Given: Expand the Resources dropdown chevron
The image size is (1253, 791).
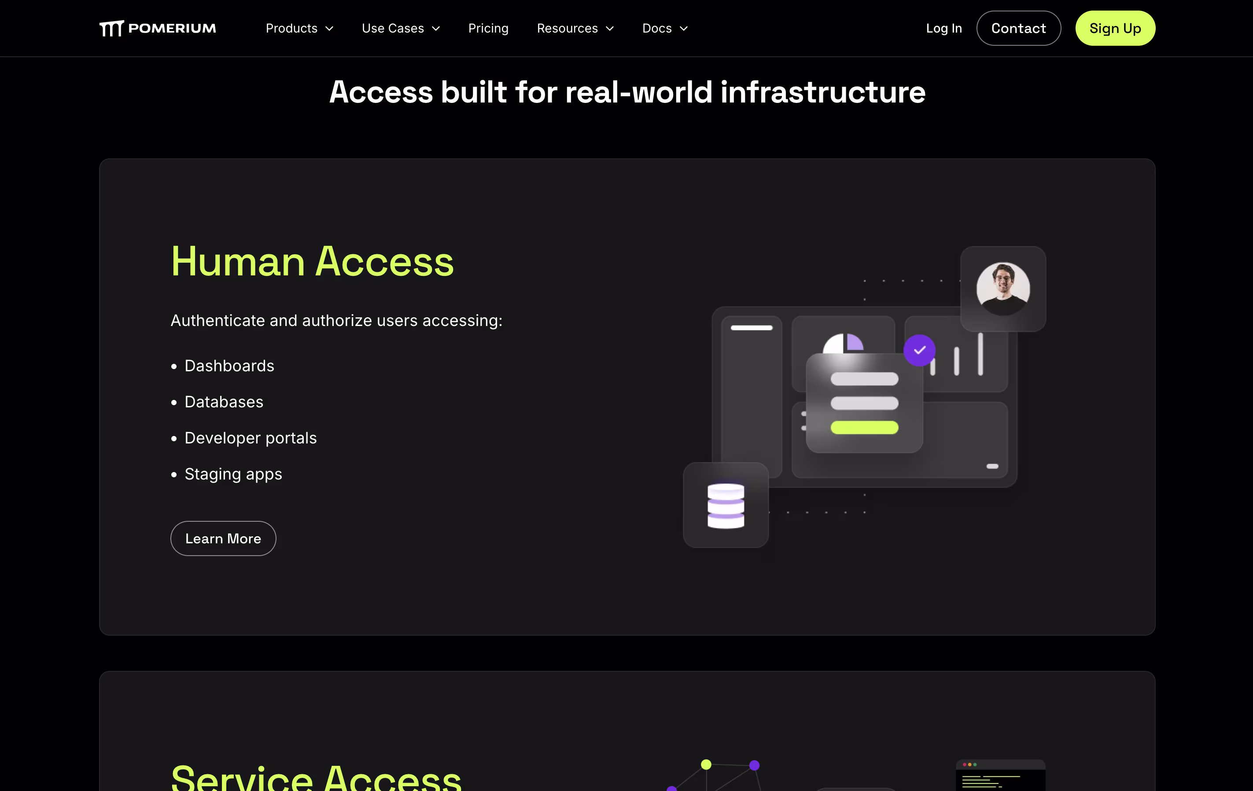Looking at the screenshot, I should click(x=610, y=29).
